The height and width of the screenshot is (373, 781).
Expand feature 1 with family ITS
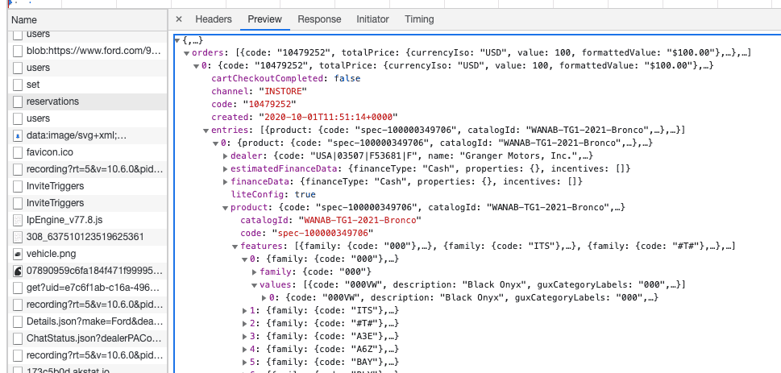pyautogui.click(x=244, y=311)
